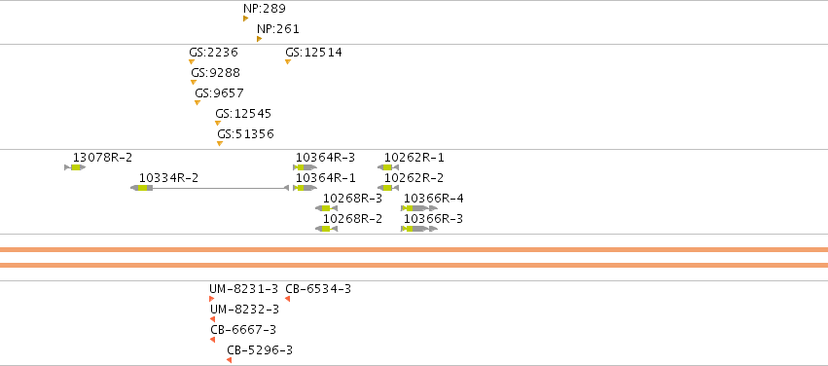Click the GS:12545 text label
Viewport: 828px width, 366px height.
[x=243, y=114]
